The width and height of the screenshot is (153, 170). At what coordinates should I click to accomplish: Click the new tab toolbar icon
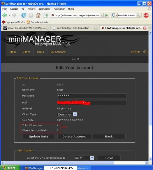[46, 15]
